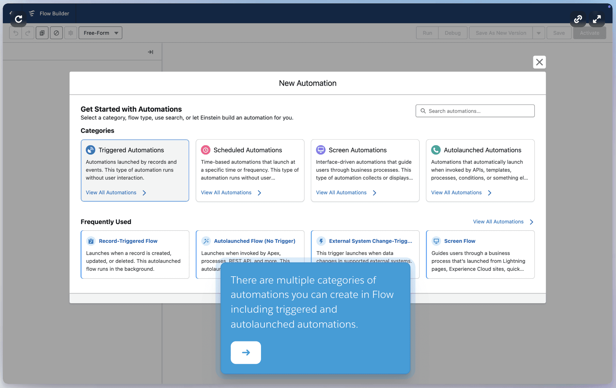Click the copy elements toolbar icon
Image resolution: width=616 pixels, height=388 pixels.
tap(42, 33)
